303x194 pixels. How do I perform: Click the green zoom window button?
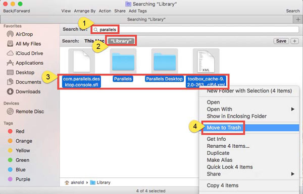(20, 4)
